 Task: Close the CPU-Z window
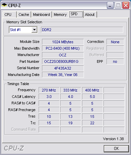pos(126,5)
